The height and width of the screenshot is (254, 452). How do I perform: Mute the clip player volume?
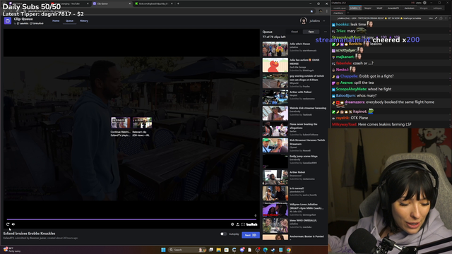(13, 224)
